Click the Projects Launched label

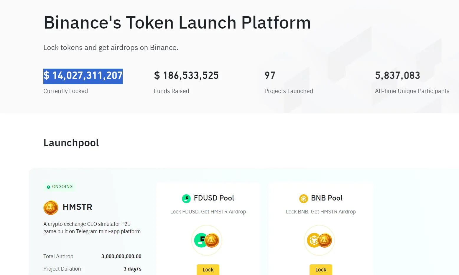289,91
